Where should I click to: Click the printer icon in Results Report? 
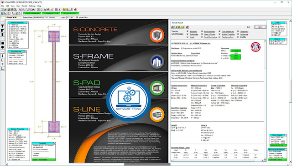(x=172, y=27)
